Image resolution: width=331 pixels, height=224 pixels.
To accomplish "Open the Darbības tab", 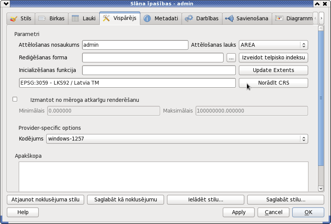I will (202, 19).
